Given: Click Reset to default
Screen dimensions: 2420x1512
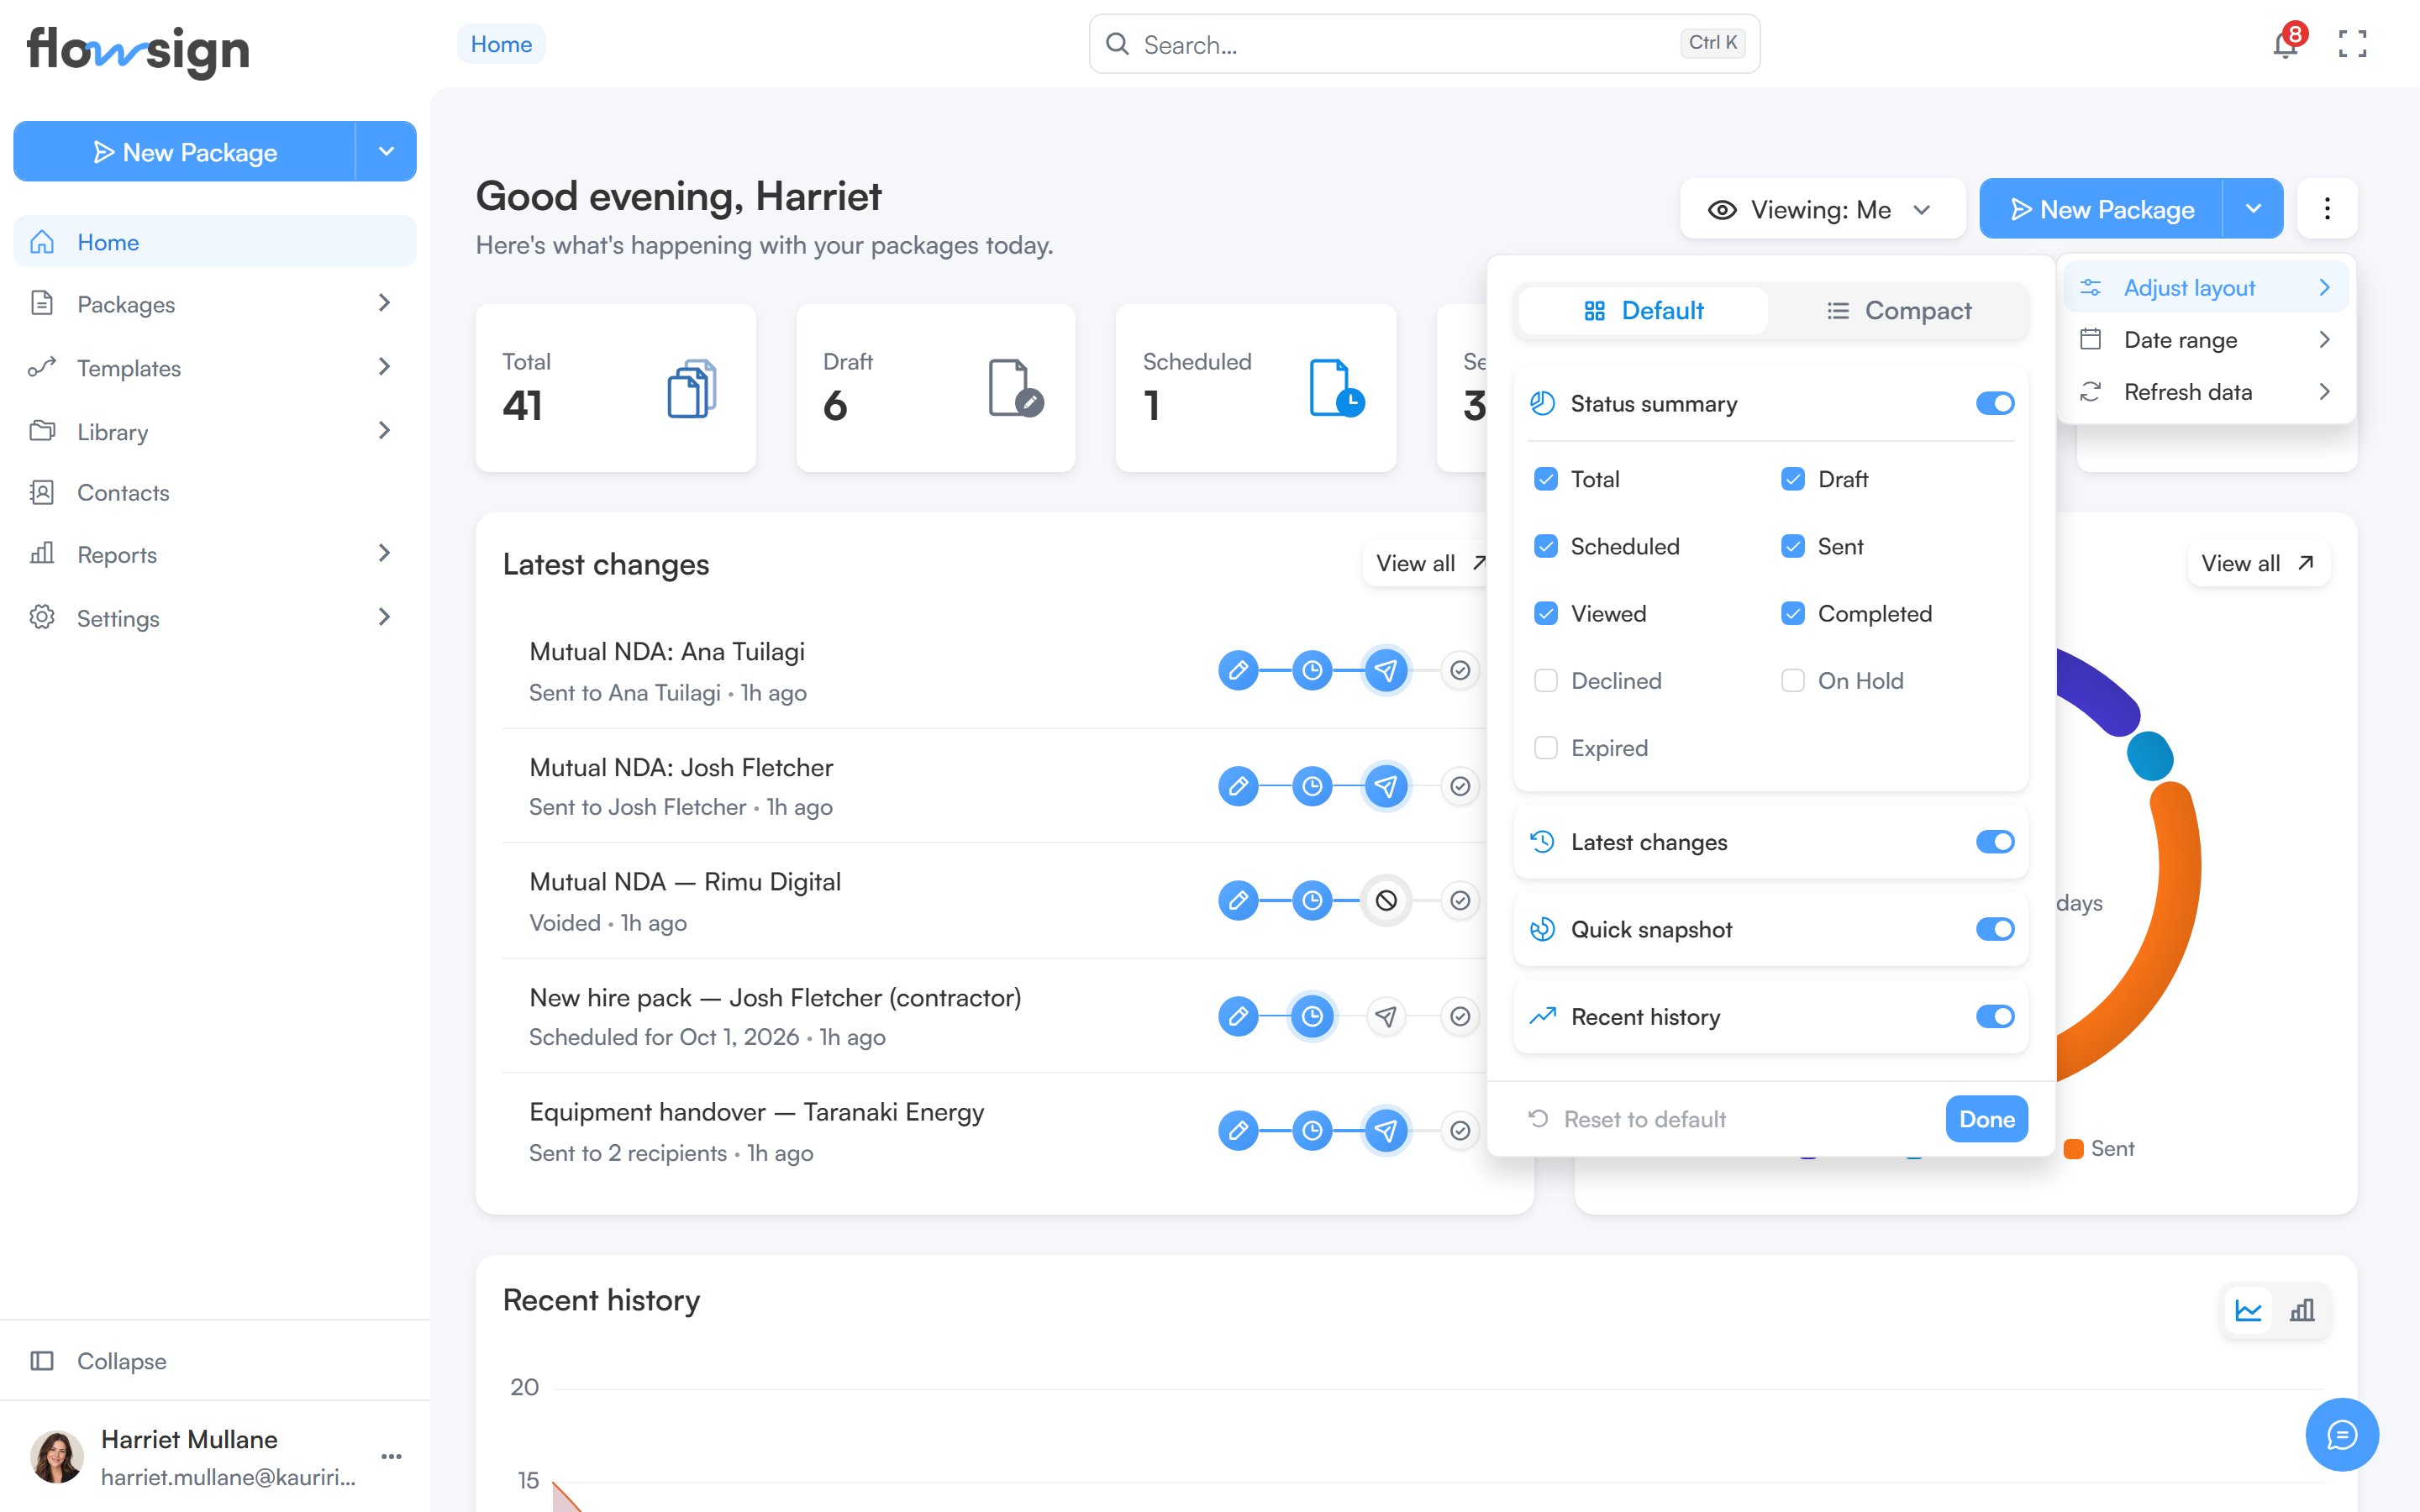Looking at the screenshot, I should coord(1627,1119).
